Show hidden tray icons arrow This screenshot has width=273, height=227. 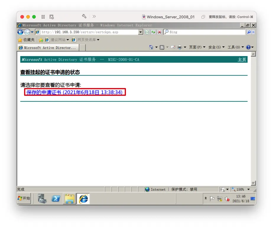click(x=206, y=198)
